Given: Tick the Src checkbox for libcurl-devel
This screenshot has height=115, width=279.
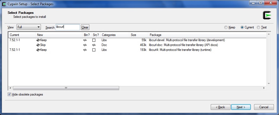Looking at the screenshot, I should tap(94, 40).
